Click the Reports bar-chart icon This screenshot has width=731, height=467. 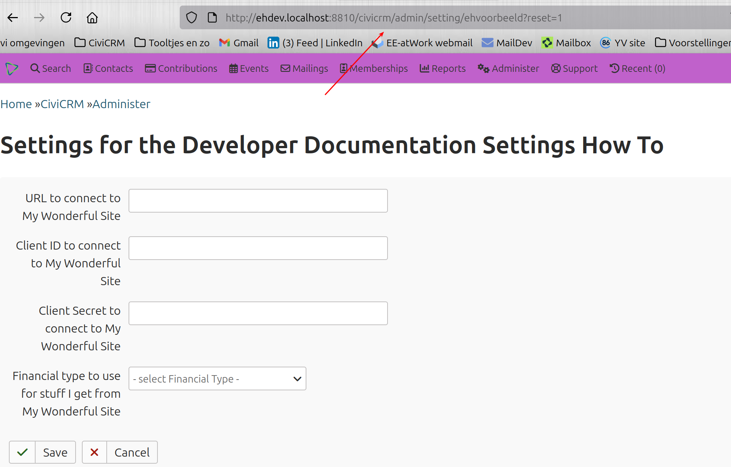[425, 68]
